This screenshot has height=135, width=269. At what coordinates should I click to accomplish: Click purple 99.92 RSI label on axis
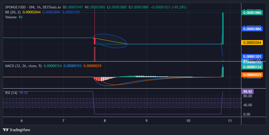247,91
